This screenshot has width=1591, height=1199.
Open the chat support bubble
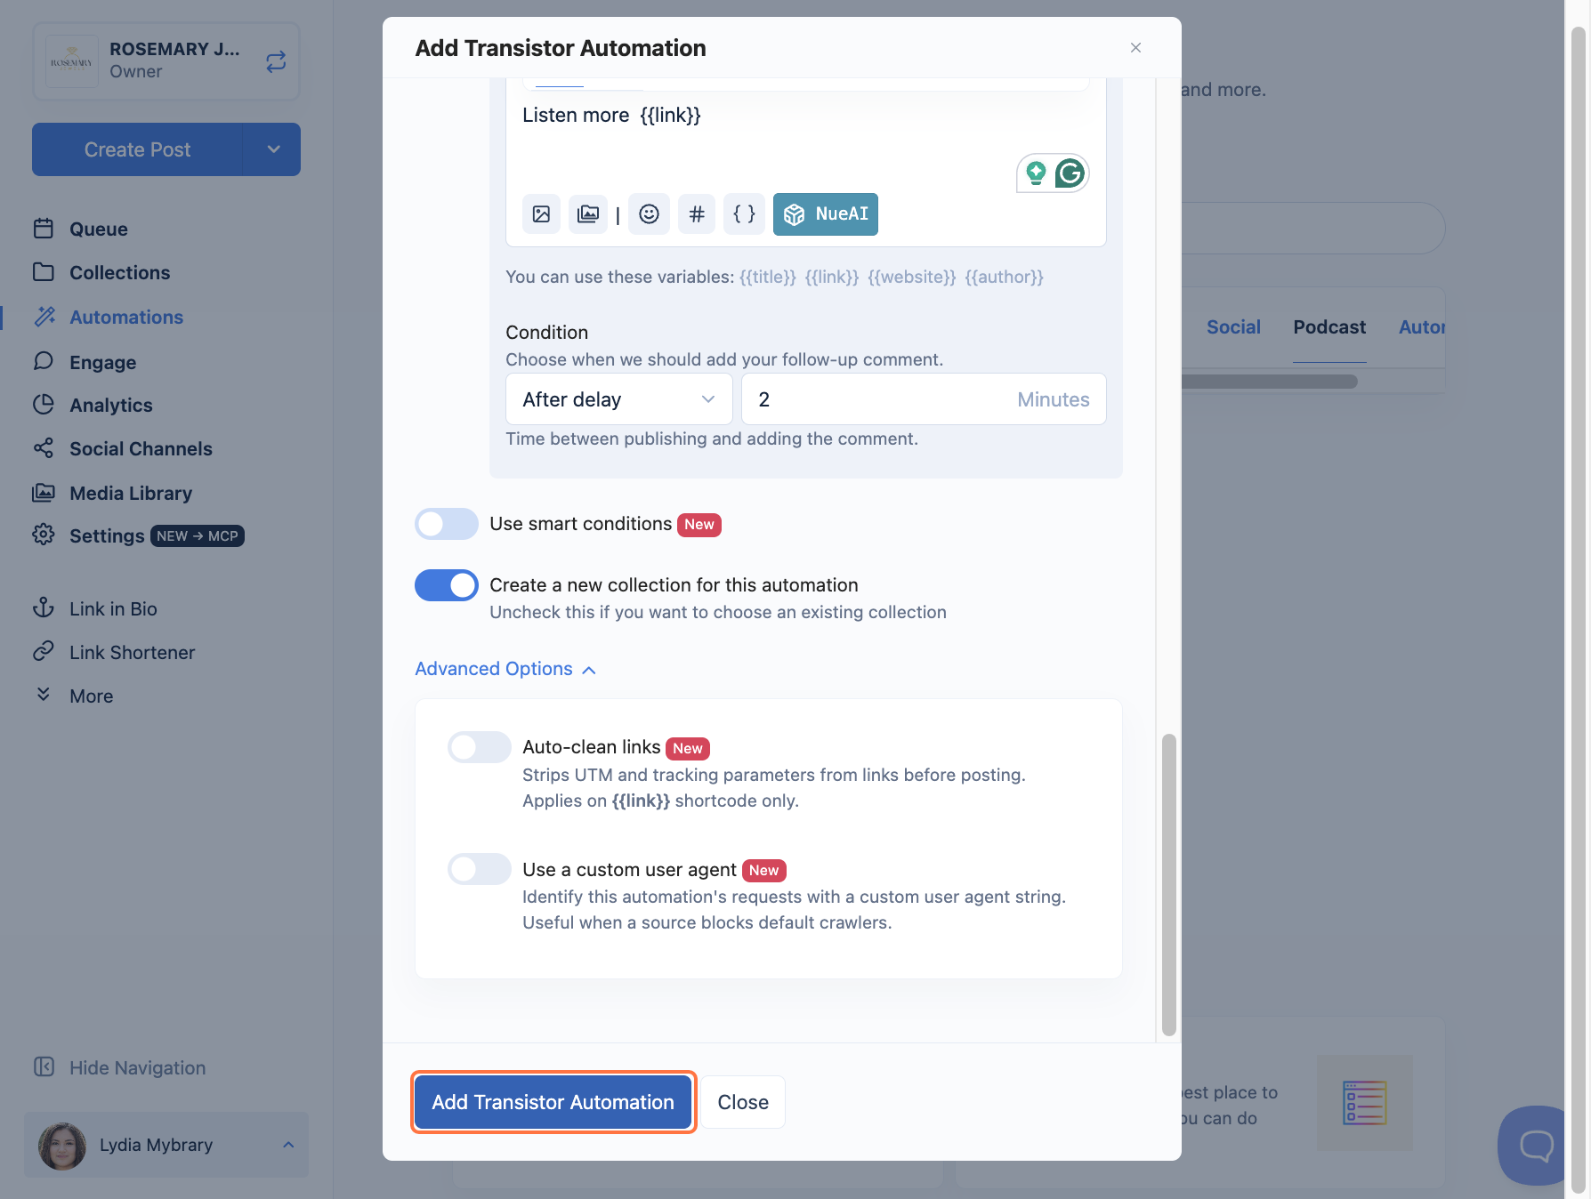(x=1536, y=1146)
